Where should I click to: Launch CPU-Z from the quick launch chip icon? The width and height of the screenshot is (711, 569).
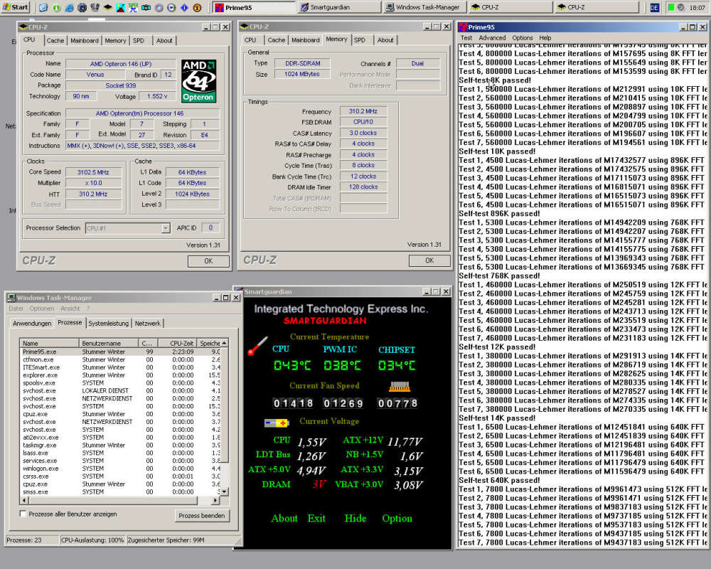107,7
